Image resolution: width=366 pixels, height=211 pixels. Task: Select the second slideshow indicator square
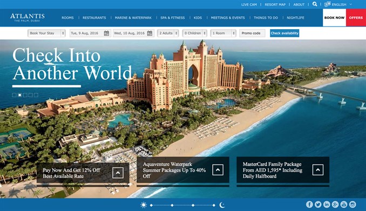click(x=20, y=95)
